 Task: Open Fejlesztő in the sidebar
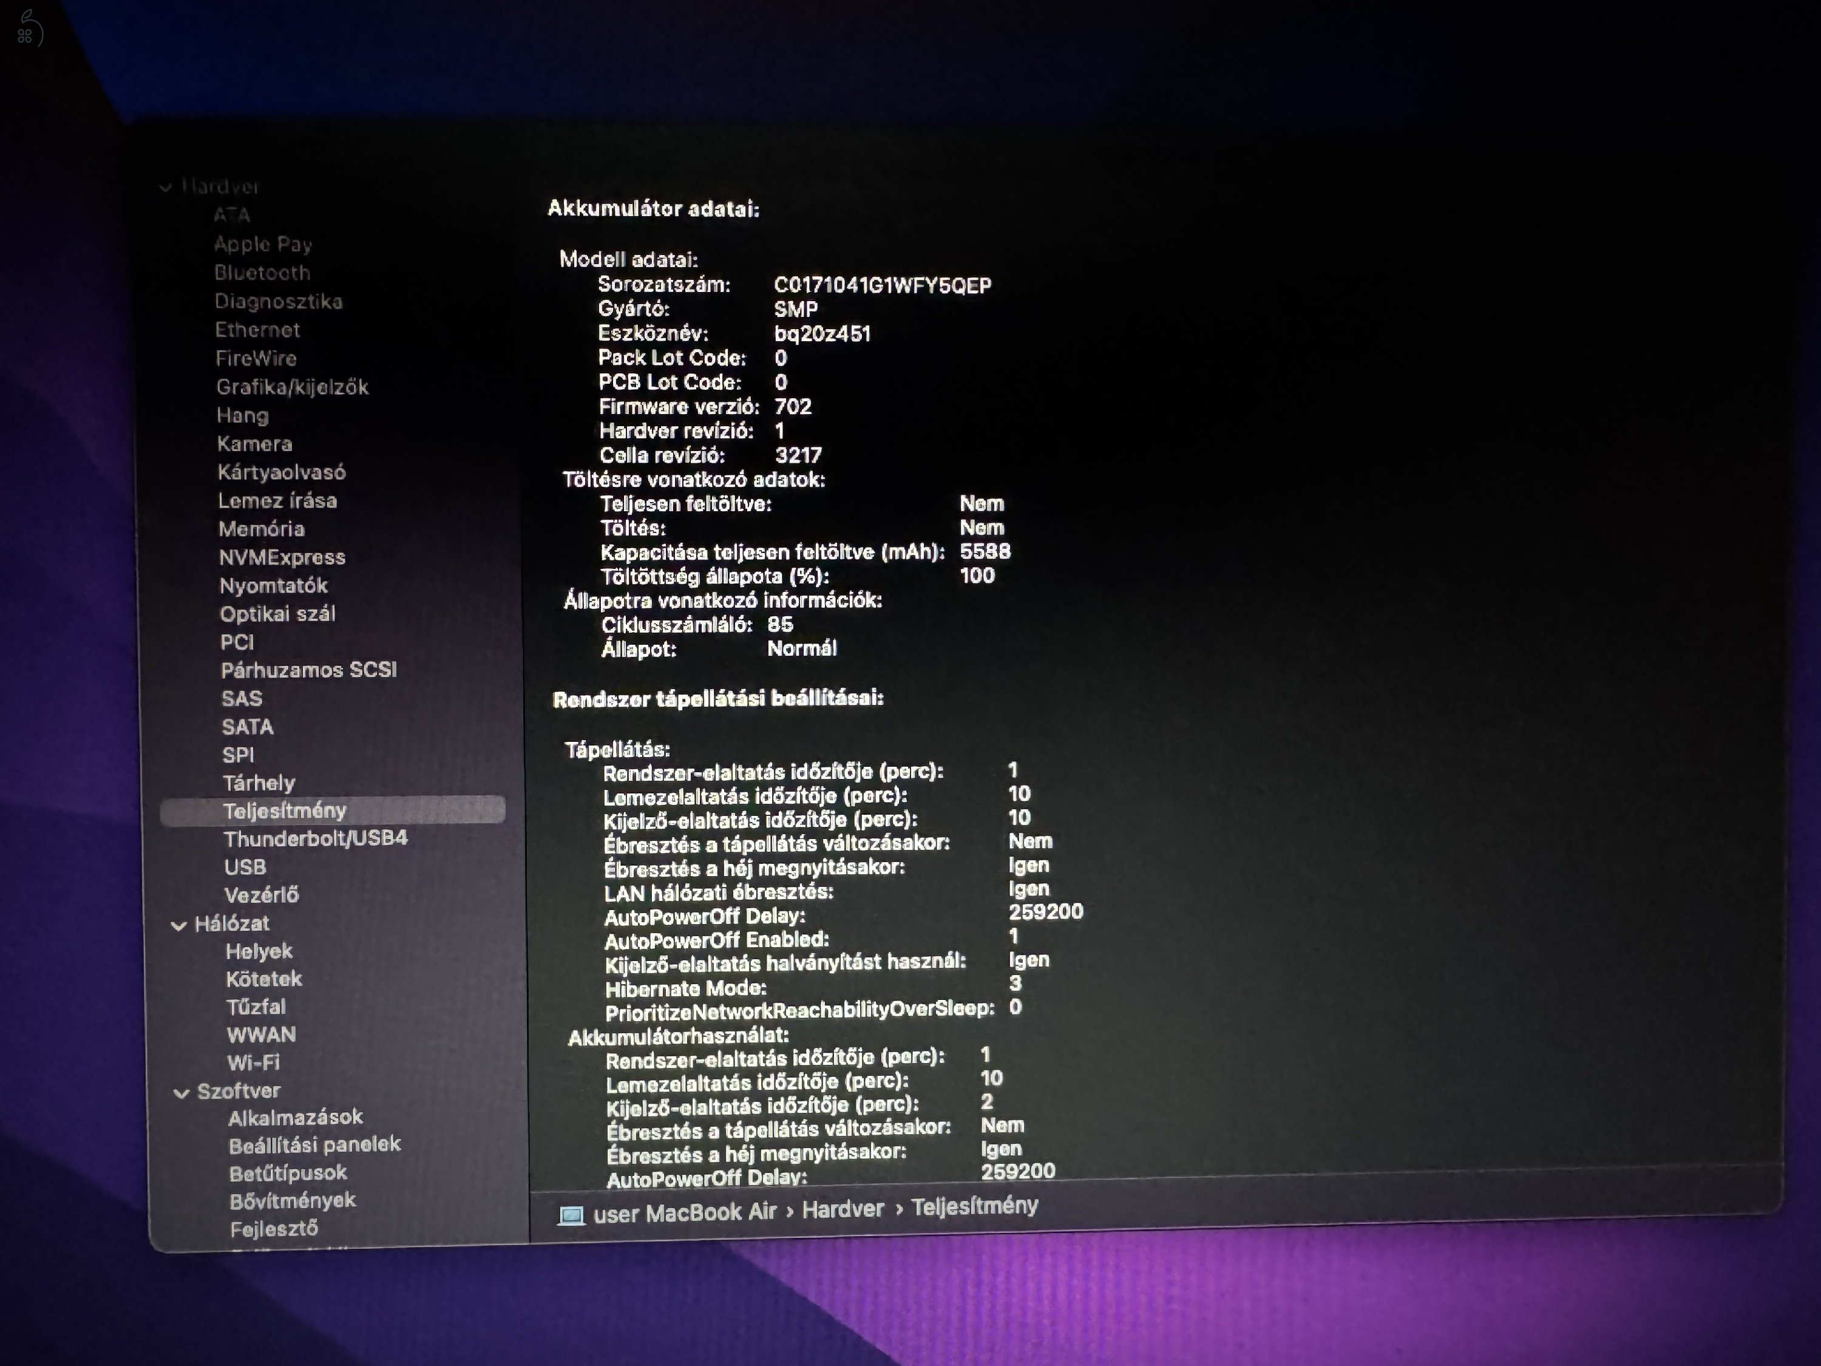coord(273,1229)
